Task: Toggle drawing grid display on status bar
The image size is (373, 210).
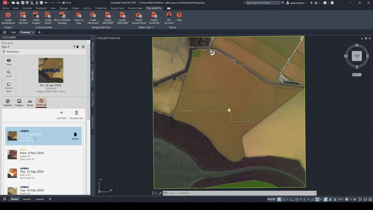Action: click(x=279, y=199)
